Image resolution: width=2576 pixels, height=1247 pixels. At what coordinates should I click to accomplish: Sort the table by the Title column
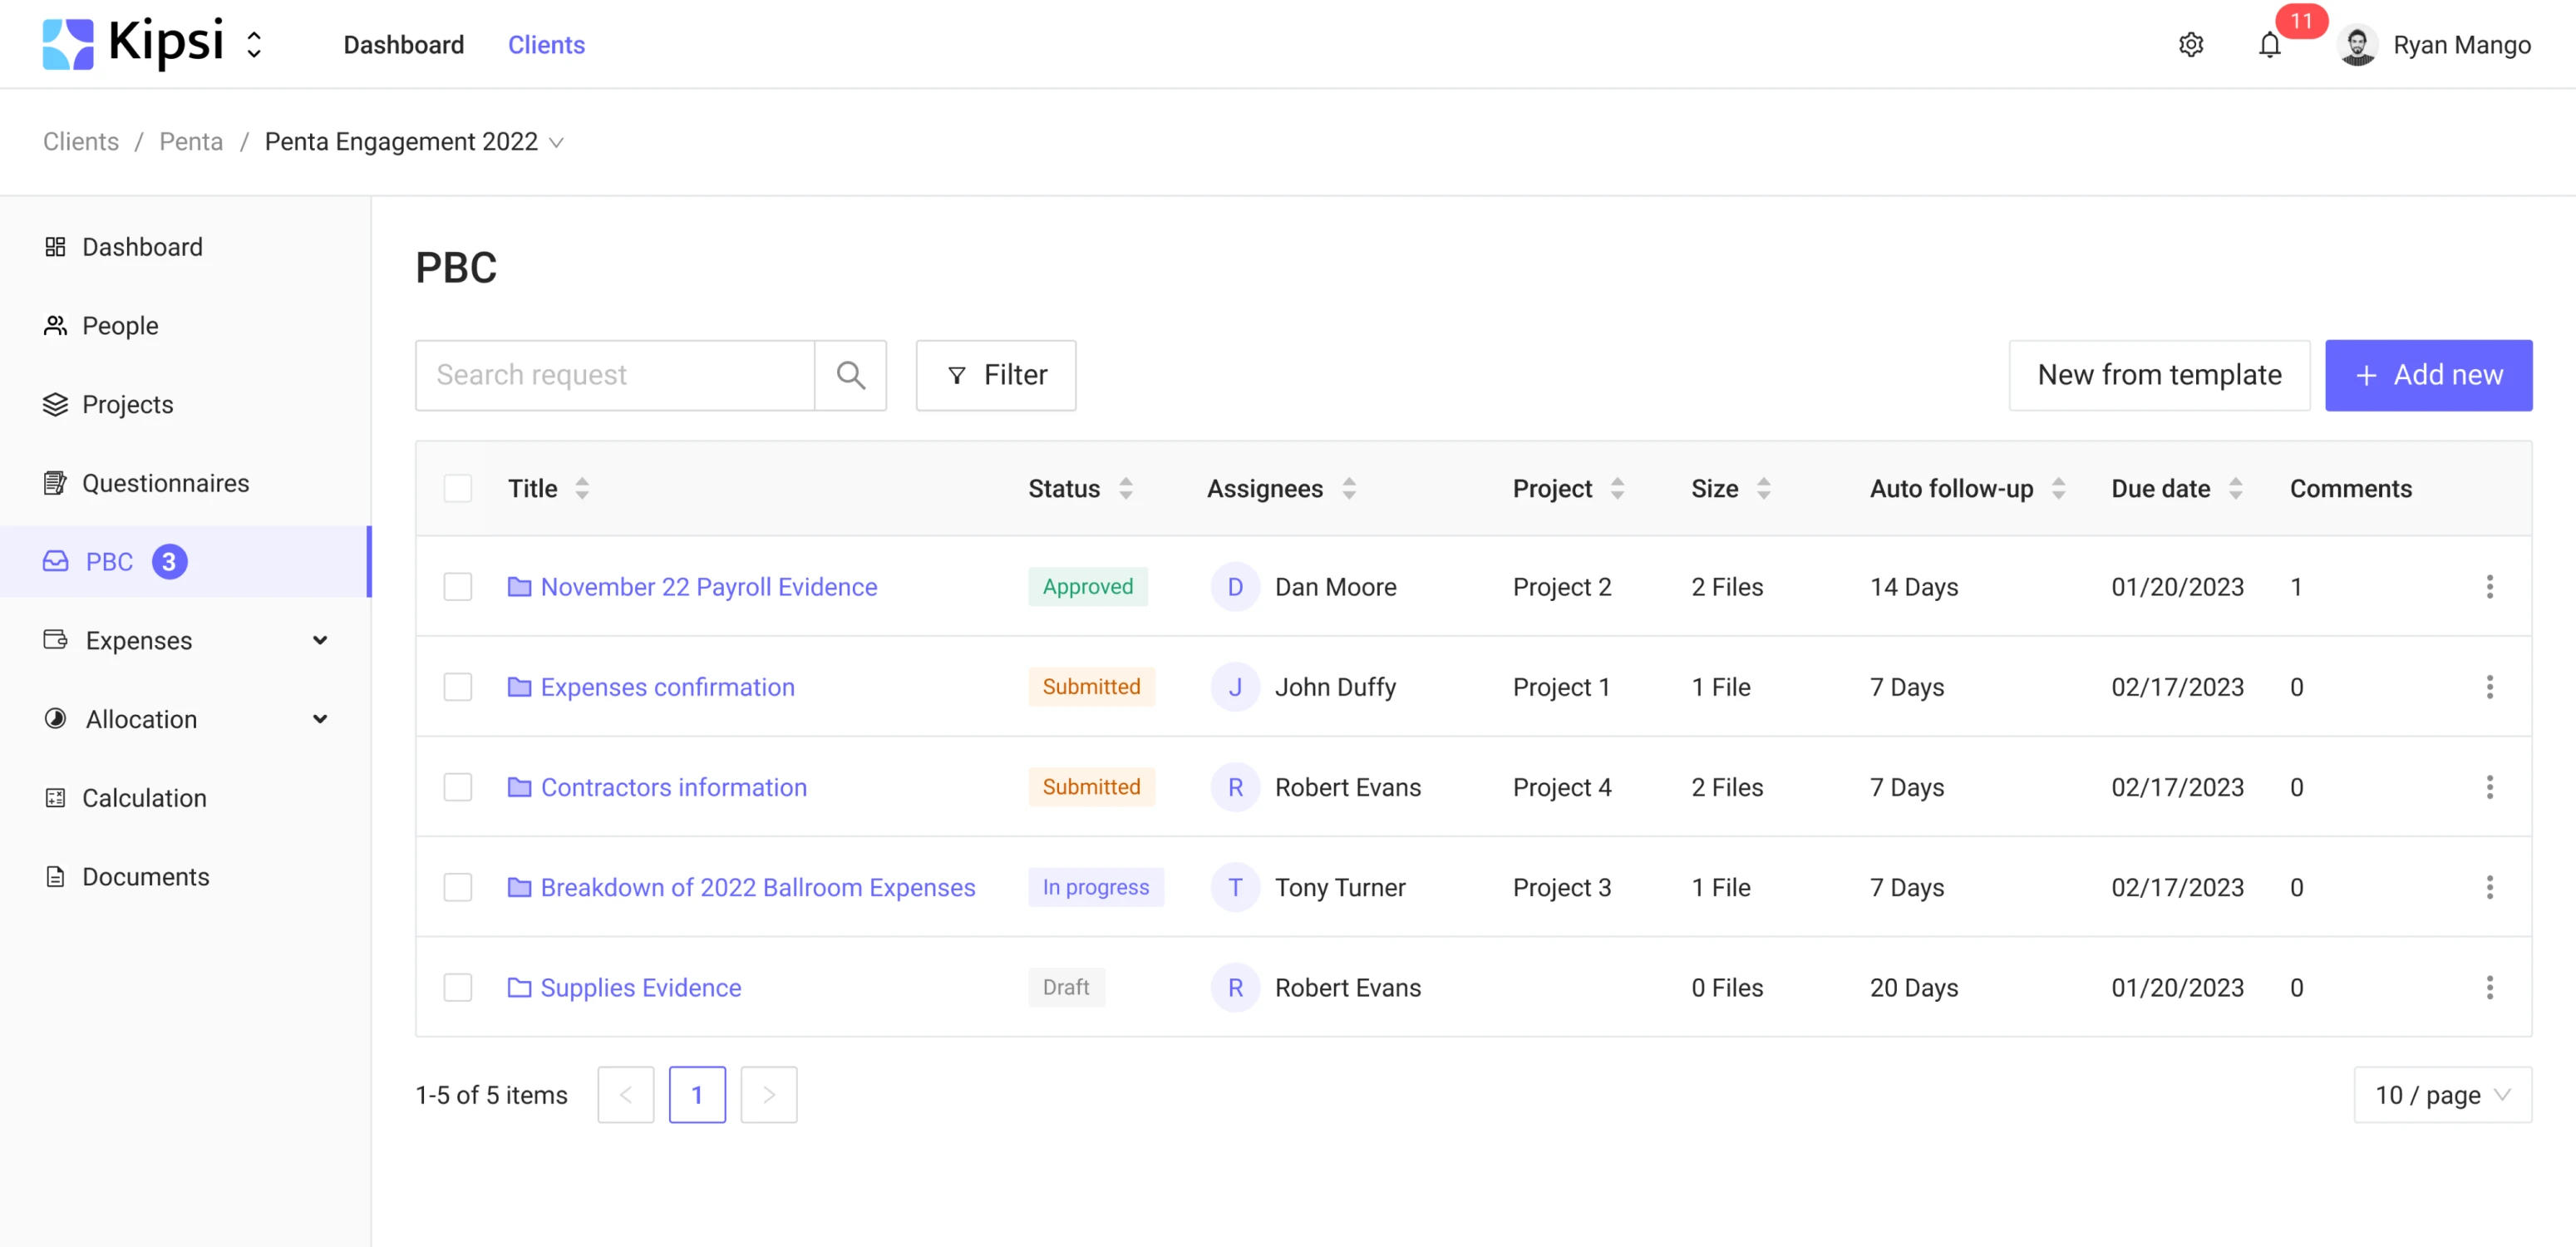581,488
